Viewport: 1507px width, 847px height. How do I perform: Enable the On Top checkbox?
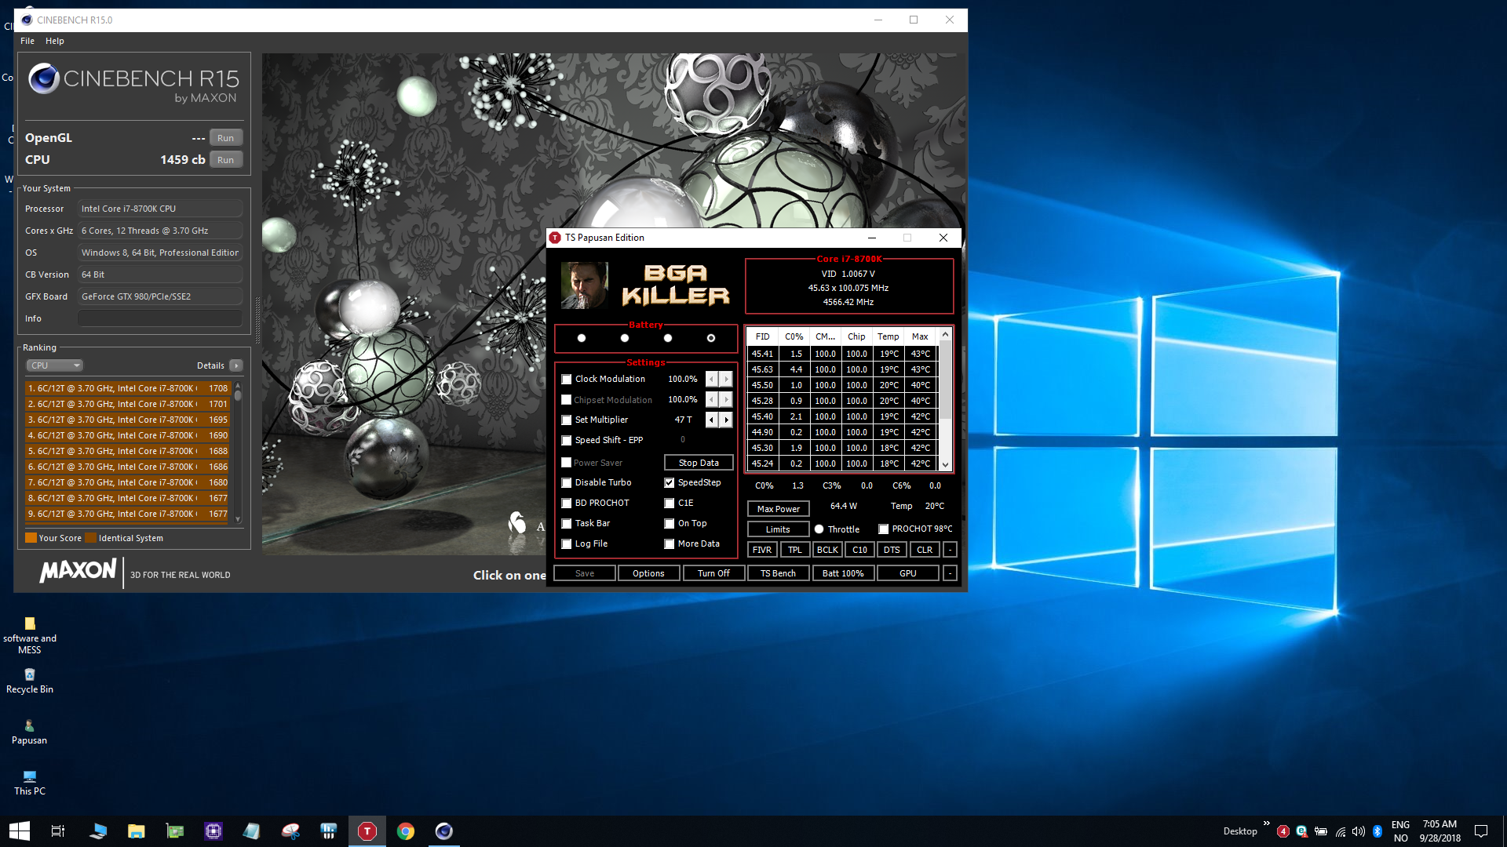pyautogui.click(x=670, y=523)
